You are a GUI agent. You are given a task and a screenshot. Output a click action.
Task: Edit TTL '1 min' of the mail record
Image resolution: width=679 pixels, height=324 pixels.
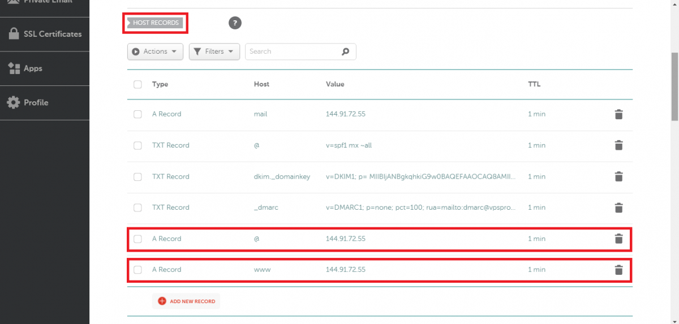point(536,114)
